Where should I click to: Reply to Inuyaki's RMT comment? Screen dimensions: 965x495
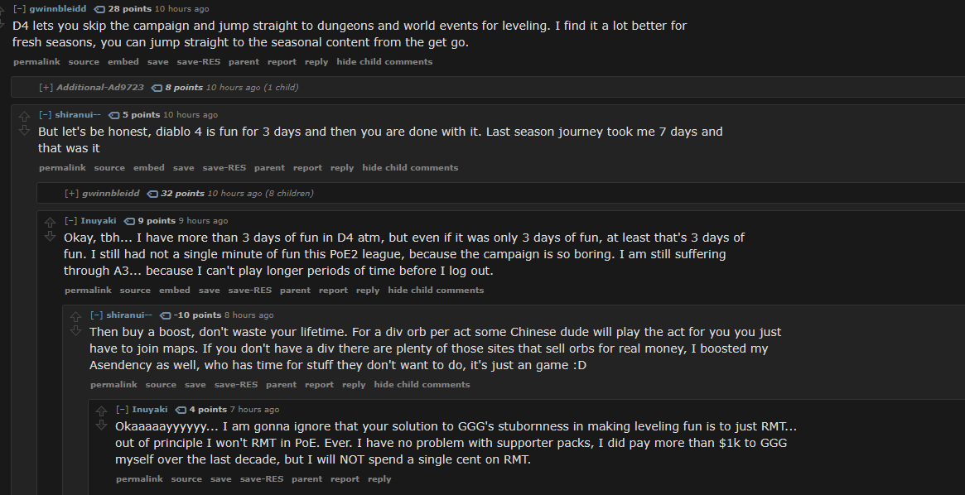pos(379,479)
